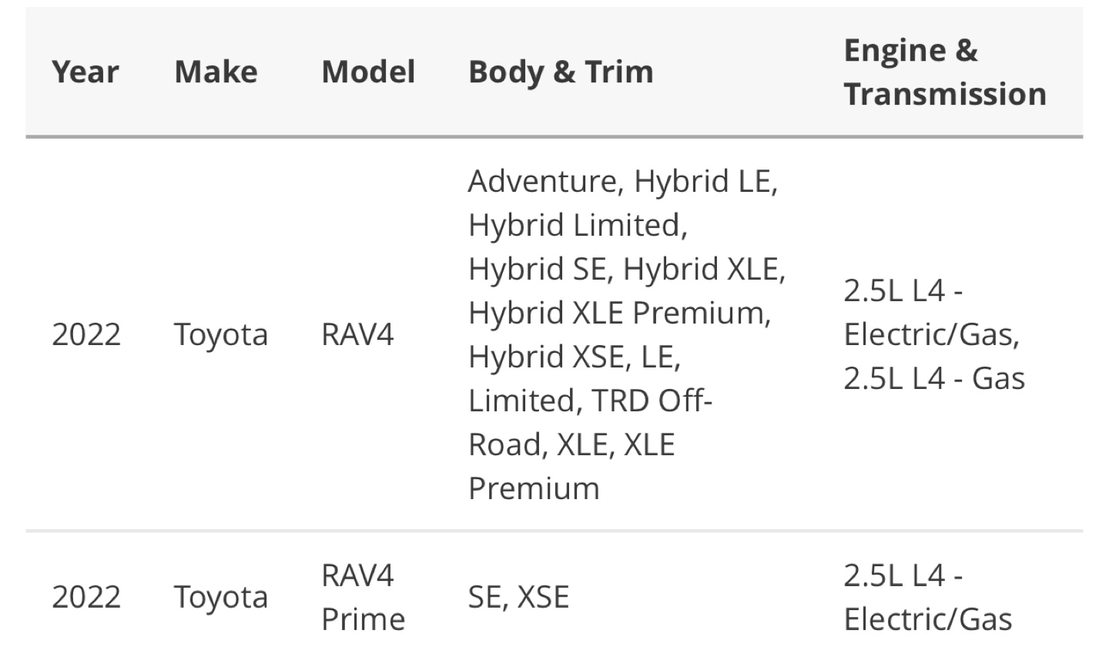Click the Engine & Transmission column header
The height and width of the screenshot is (654, 1109).
click(945, 72)
